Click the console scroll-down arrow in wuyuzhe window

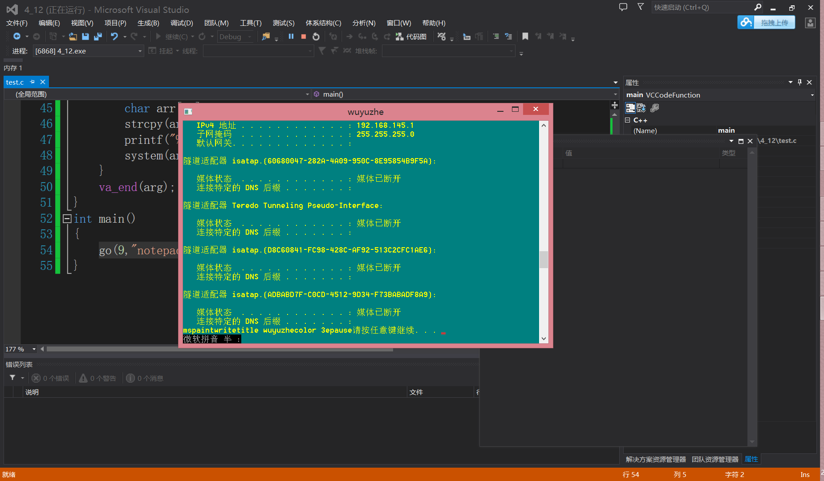[544, 339]
